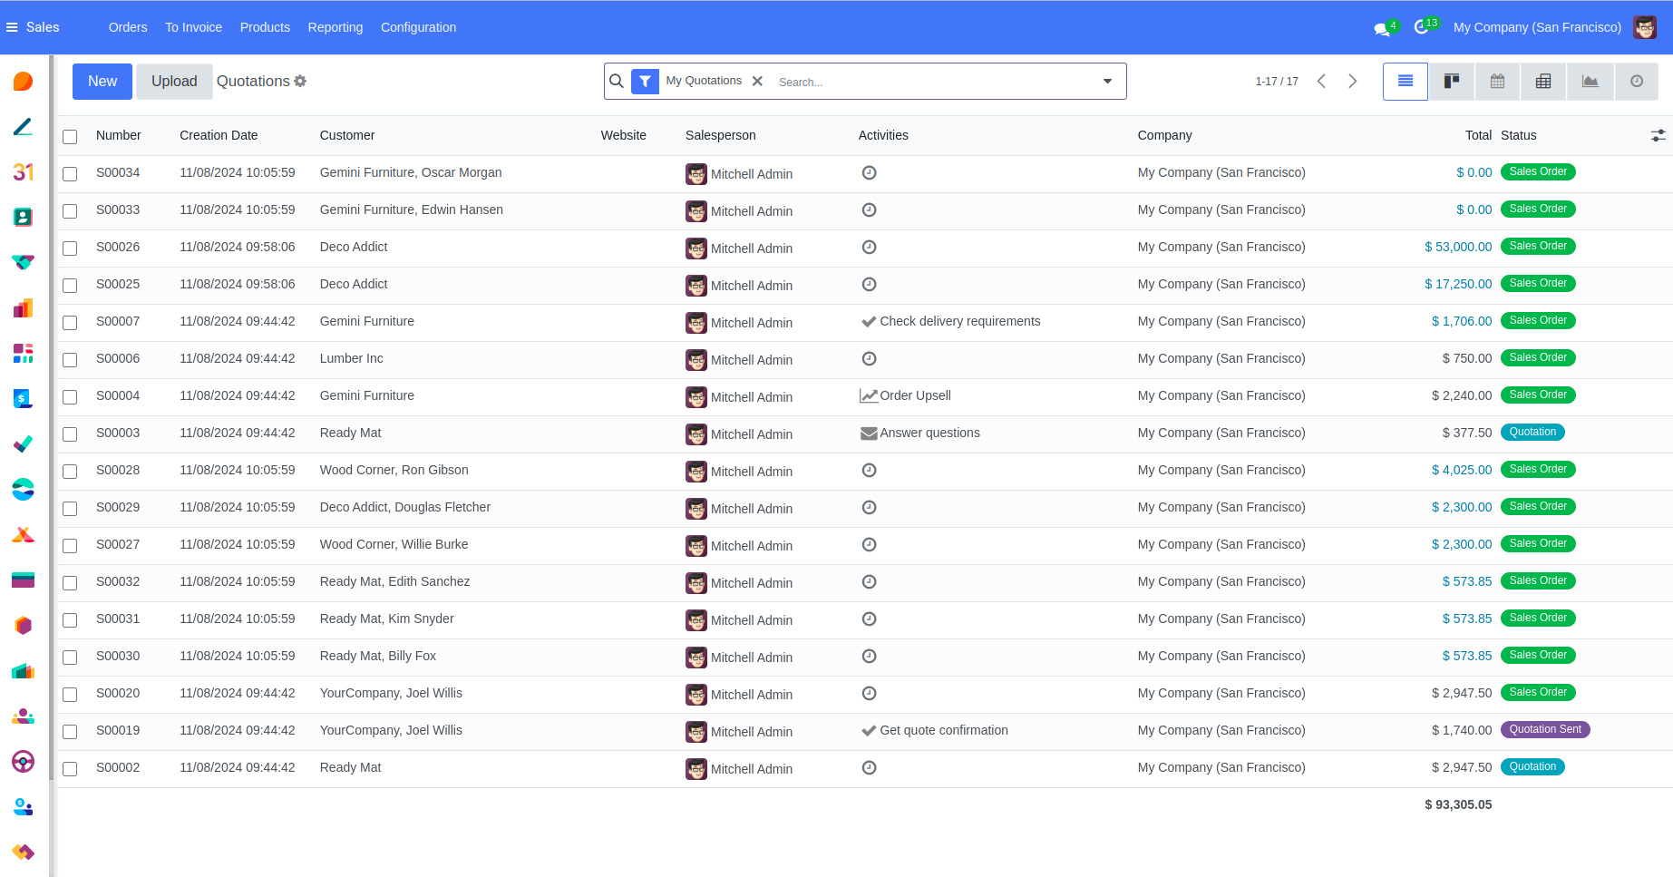Image resolution: width=1673 pixels, height=877 pixels.
Task: Check the row for S00003
Action: [70, 434]
